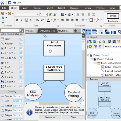Increase paragraph indent
The height and width of the screenshot is (121, 121).
coord(78,15)
